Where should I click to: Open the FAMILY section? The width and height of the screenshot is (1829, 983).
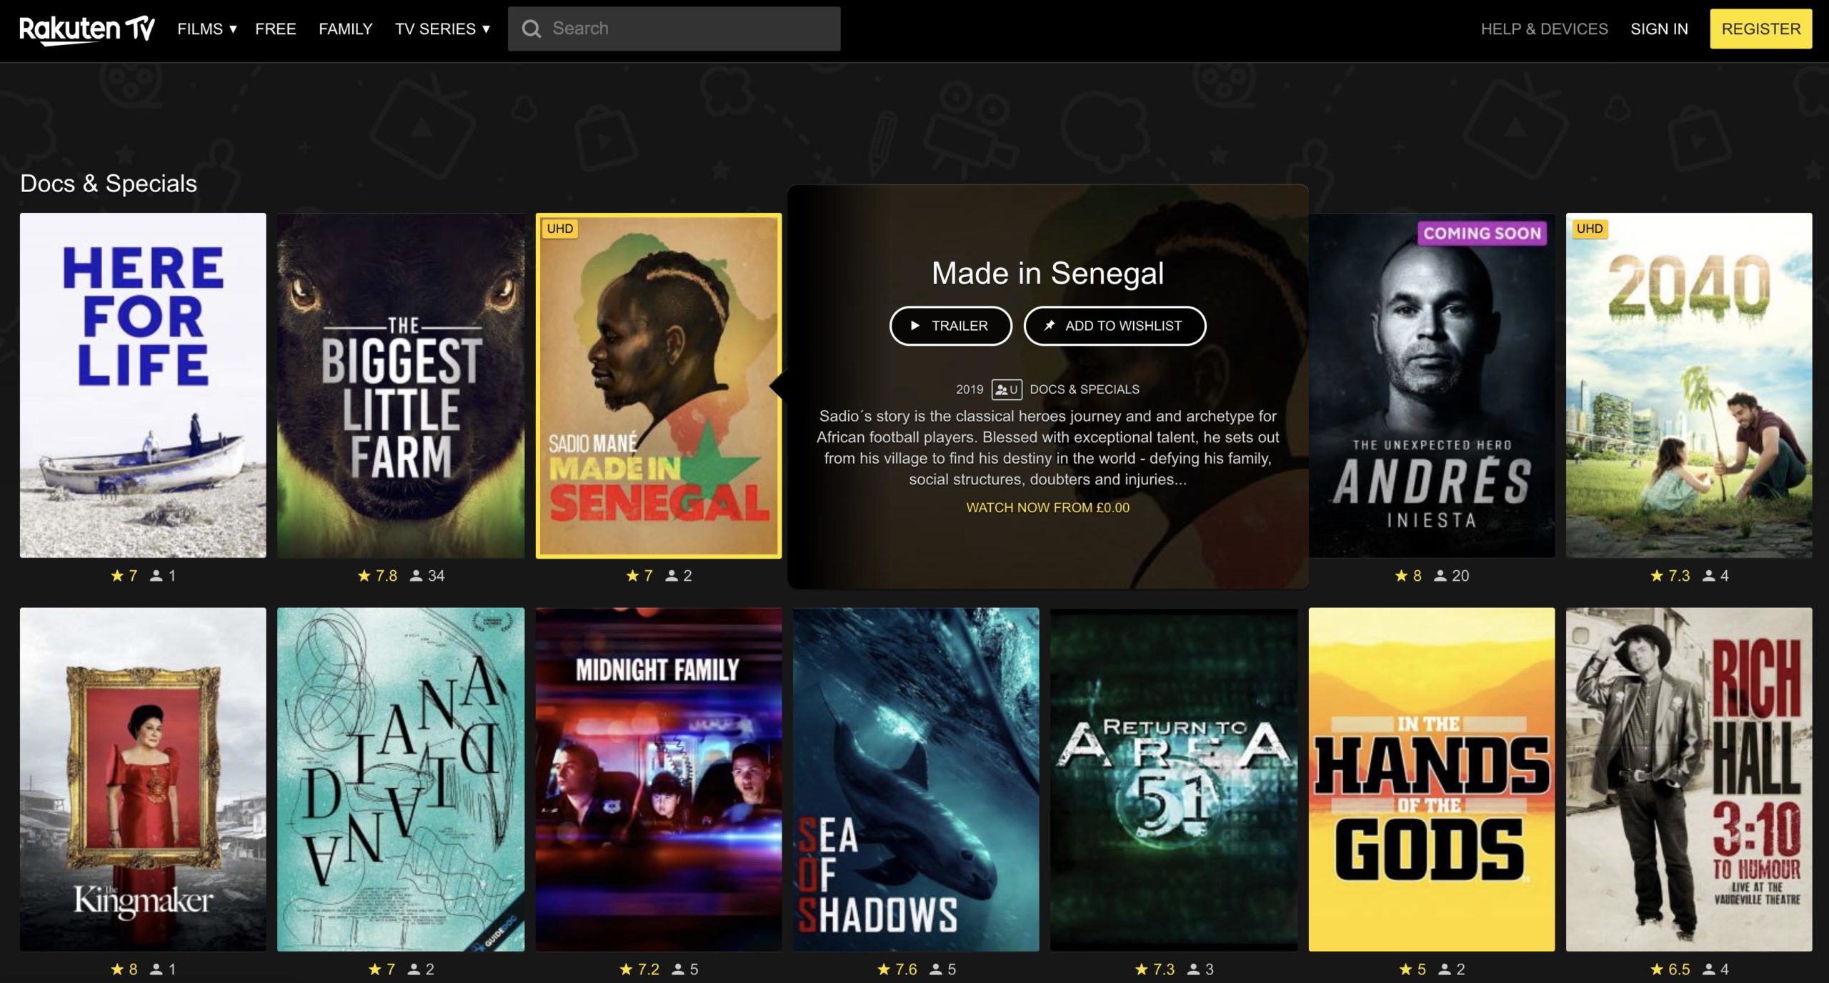pos(345,29)
